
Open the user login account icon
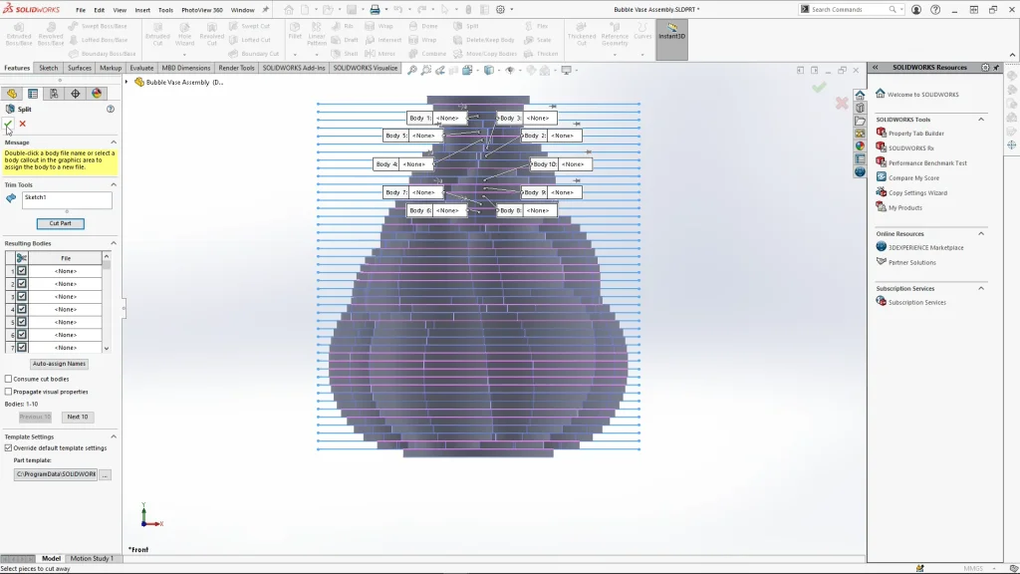916,10
